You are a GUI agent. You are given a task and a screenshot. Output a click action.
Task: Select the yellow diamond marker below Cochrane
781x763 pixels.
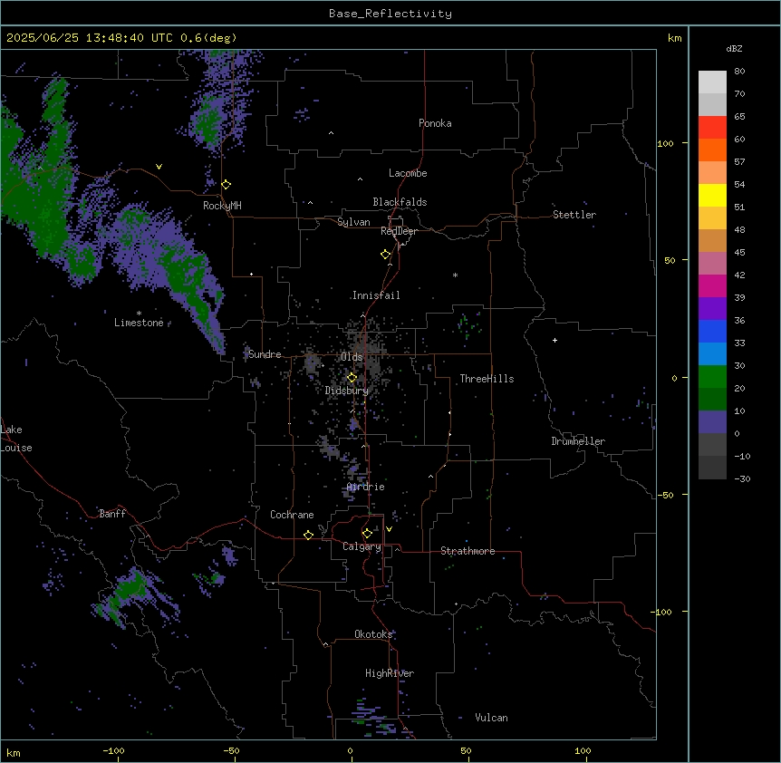tap(308, 535)
